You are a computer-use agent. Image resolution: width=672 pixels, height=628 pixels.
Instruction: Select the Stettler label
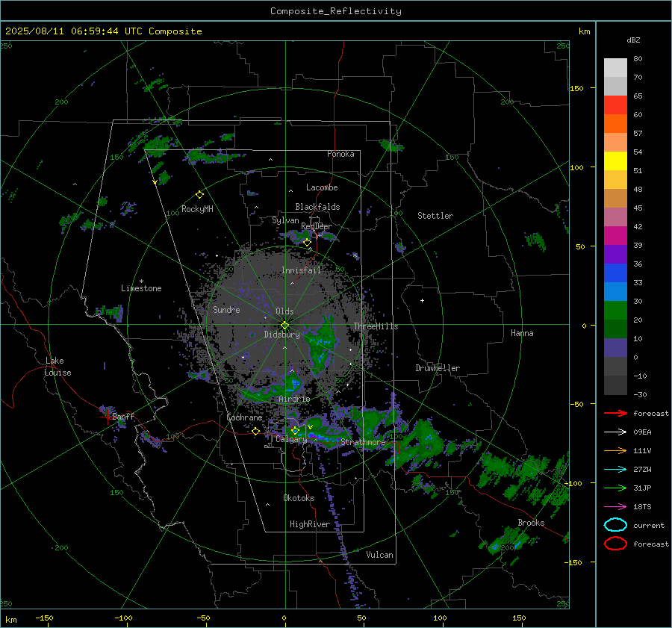(x=435, y=216)
